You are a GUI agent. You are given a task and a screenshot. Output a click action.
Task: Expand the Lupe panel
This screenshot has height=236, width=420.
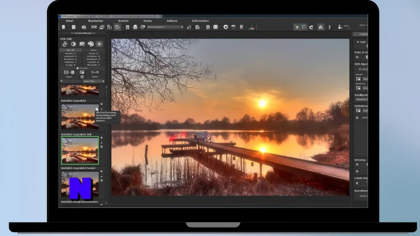361,42
